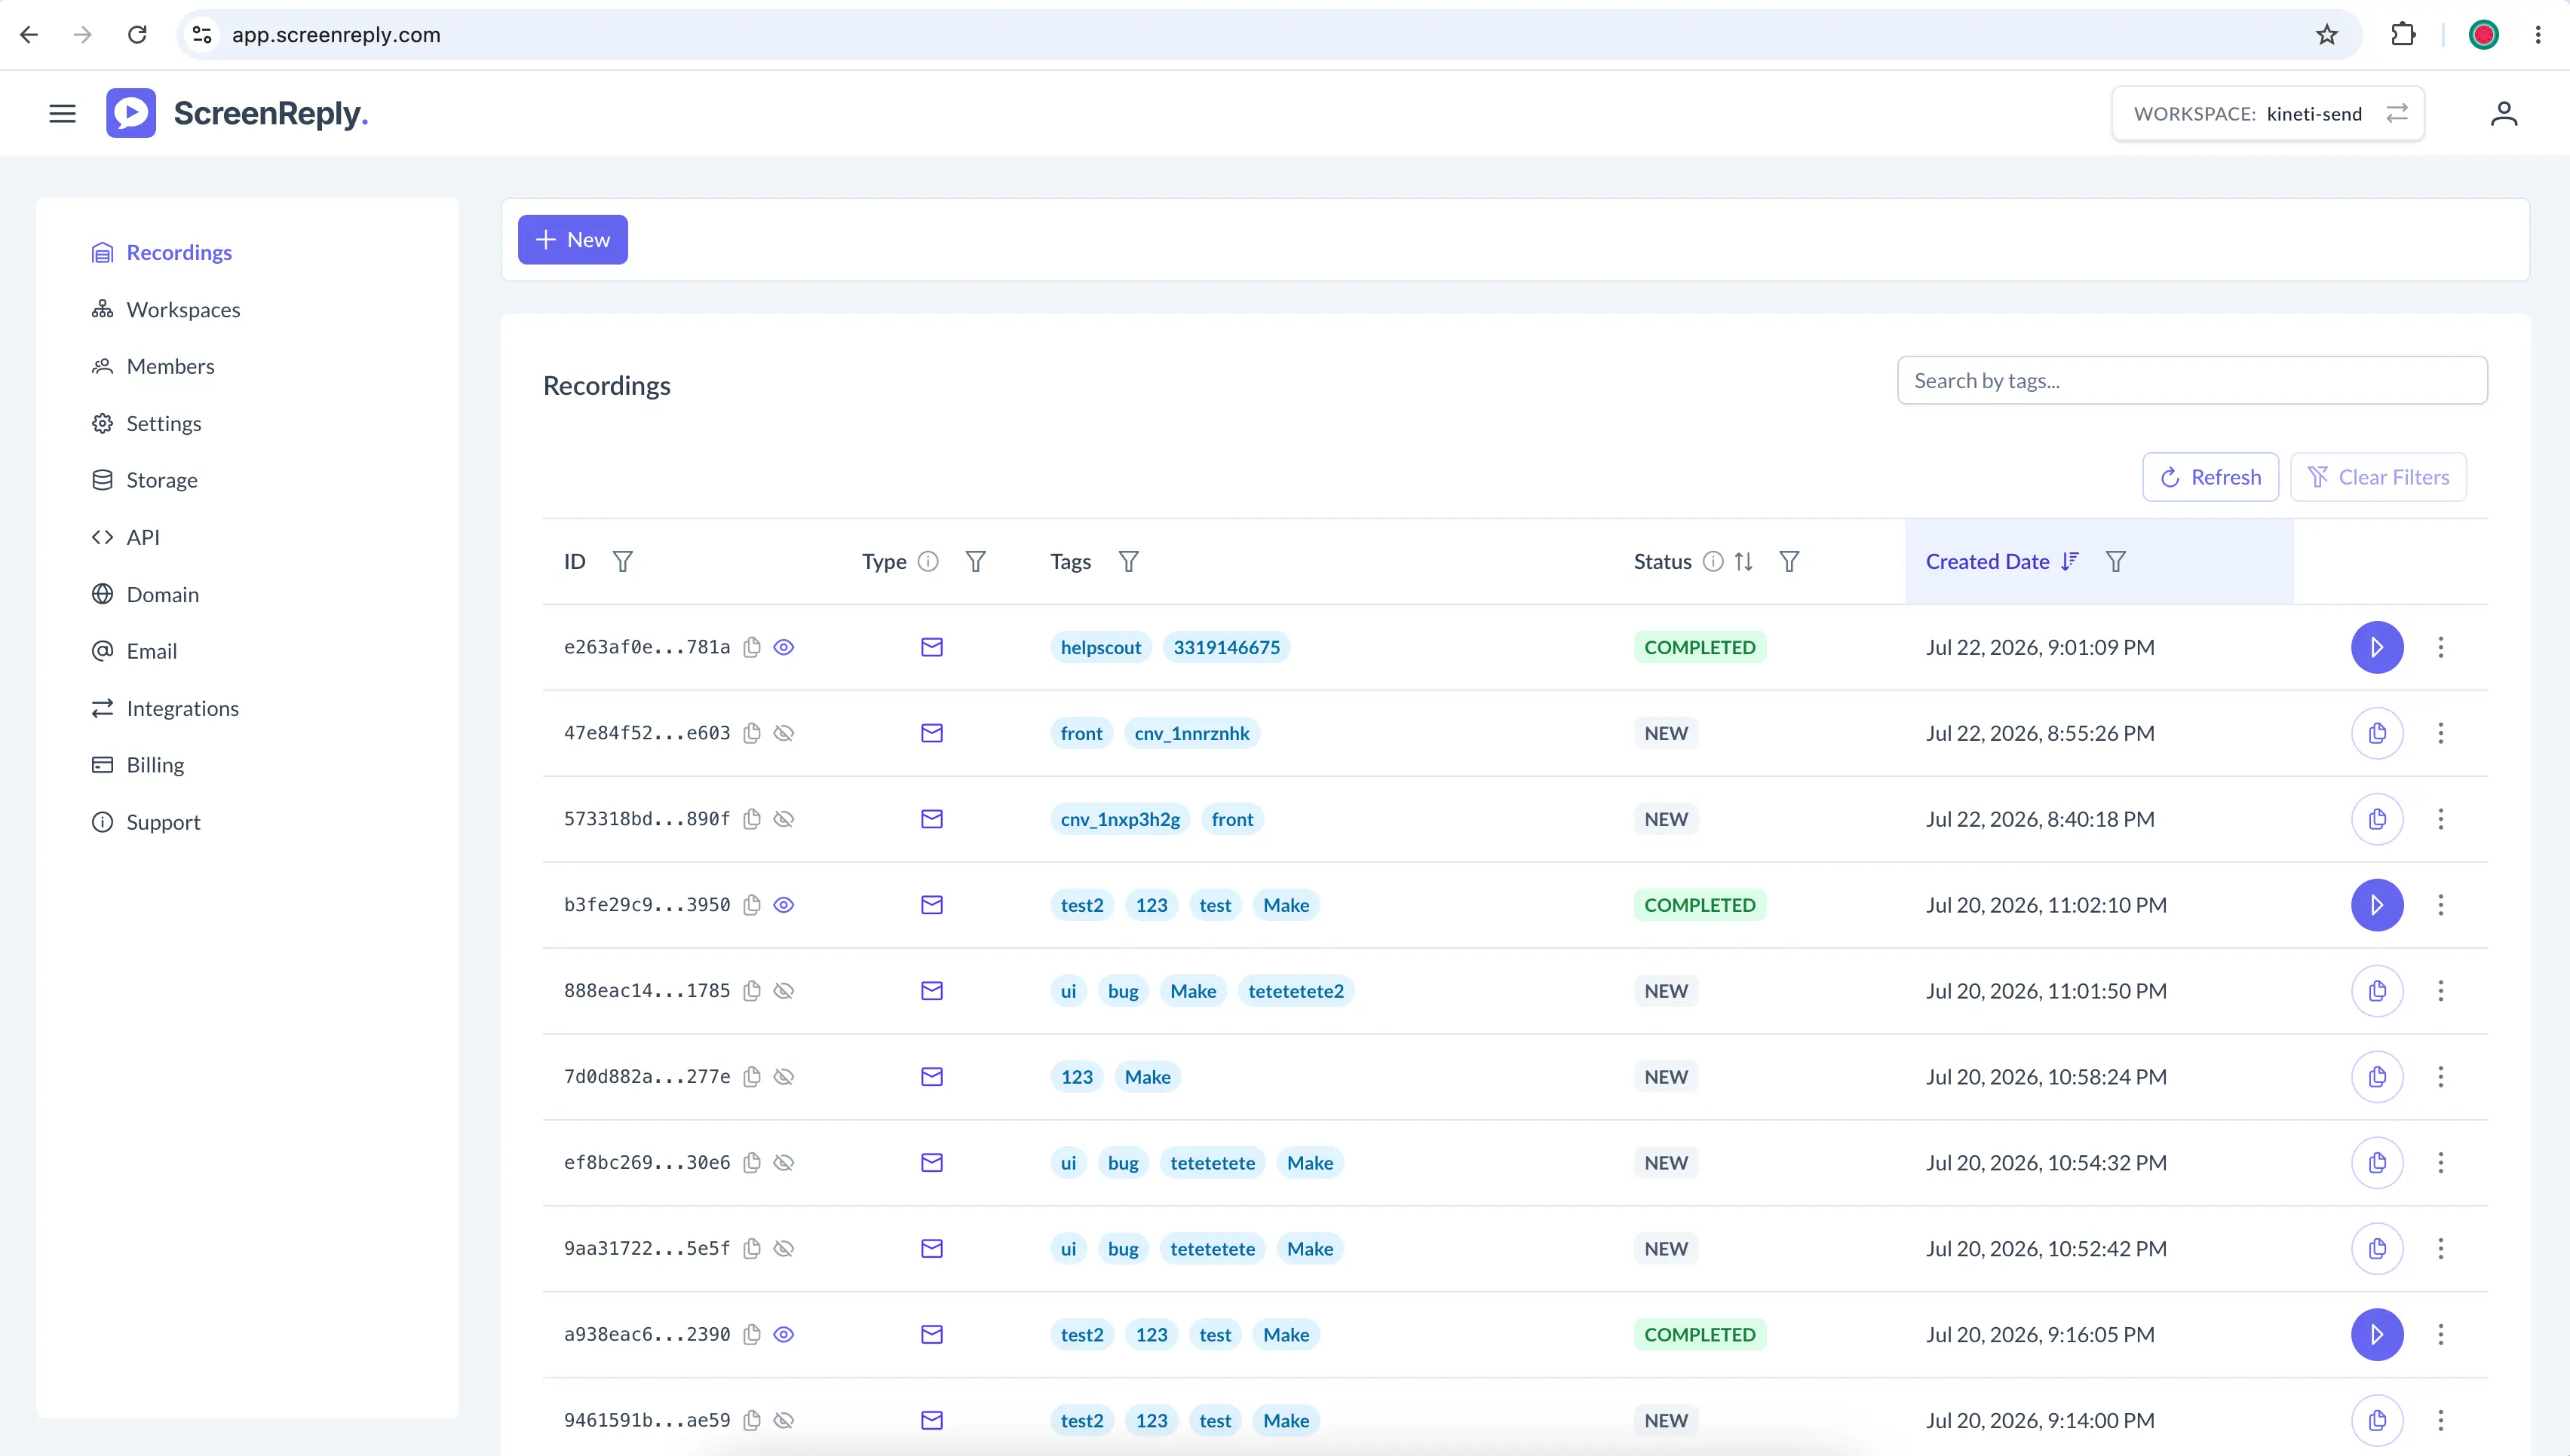The image size is (2570, 1456).
Task: Open Tags column filter
Action: tap(1128, 561)
